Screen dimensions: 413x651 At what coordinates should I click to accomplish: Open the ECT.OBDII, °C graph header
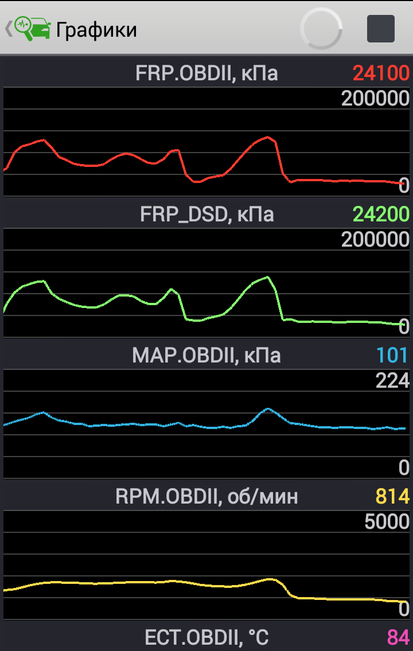point(206,637)
